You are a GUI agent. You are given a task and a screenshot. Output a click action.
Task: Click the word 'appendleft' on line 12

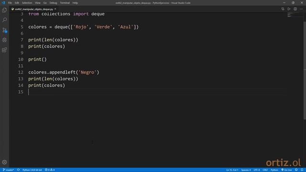(x=63, y=72)
